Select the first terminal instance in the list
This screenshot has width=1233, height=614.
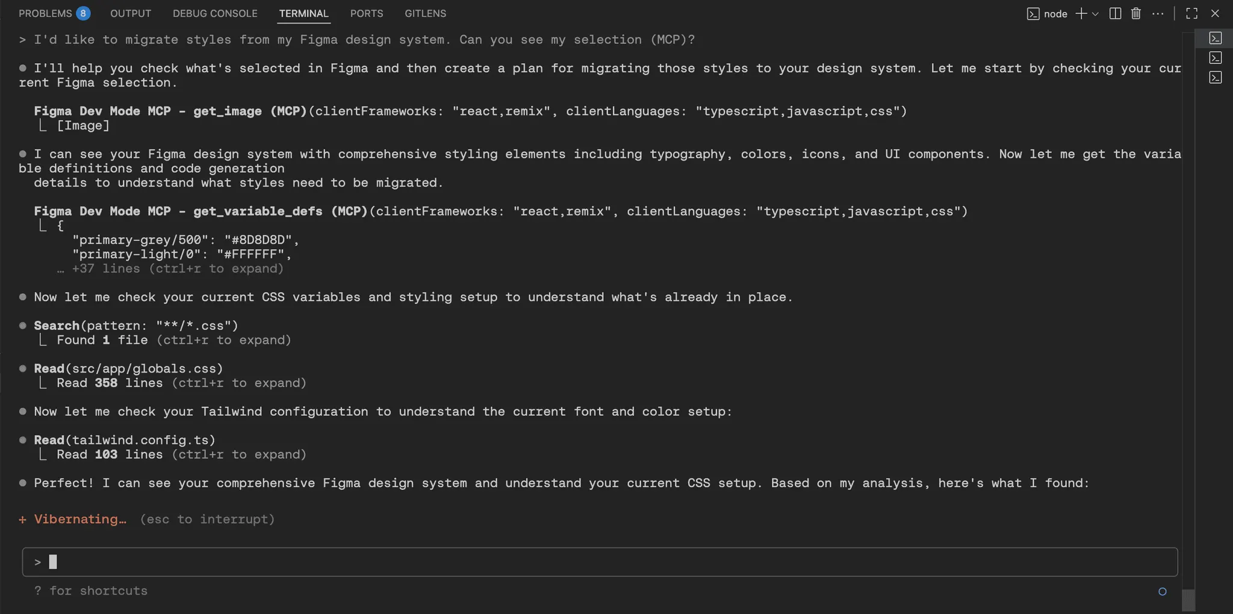coord(1215,38)
